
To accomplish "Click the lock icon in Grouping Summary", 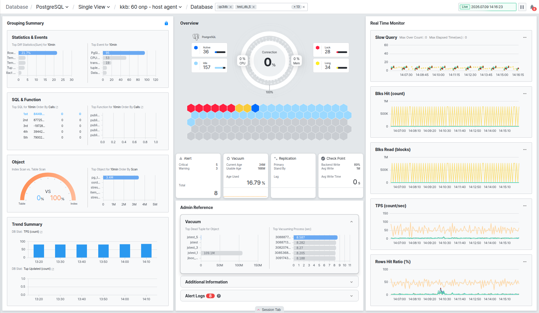I will coord(166,23).
